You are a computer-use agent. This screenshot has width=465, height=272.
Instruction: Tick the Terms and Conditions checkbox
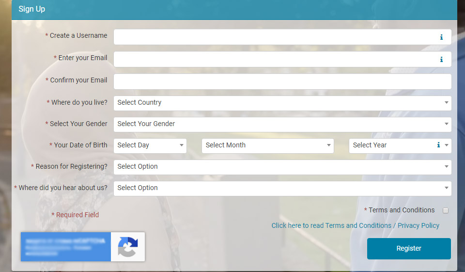coord(446,210)
